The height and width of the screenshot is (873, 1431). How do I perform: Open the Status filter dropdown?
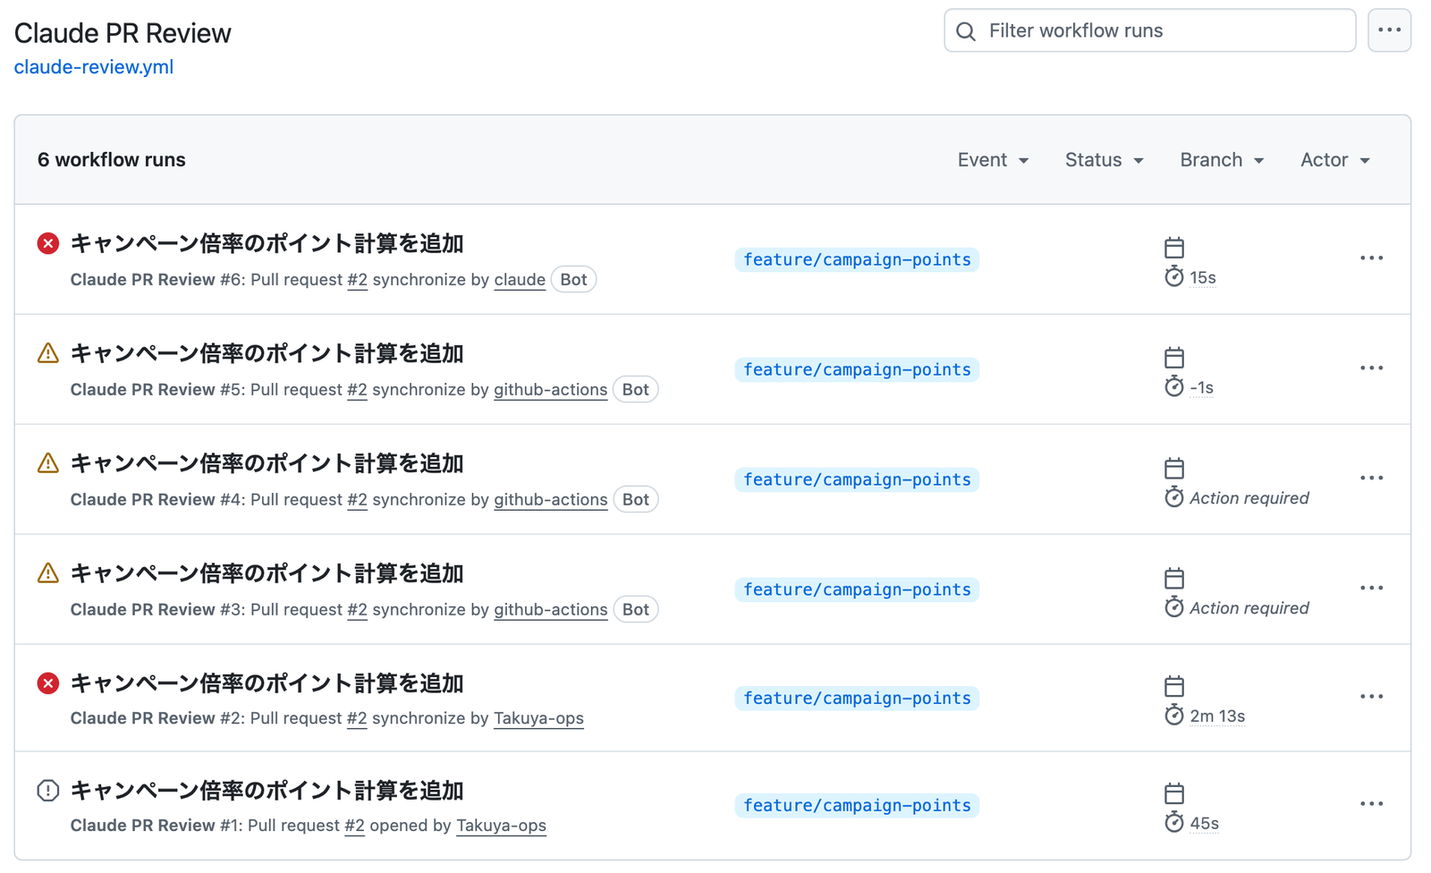click(x=1104, y=160)
